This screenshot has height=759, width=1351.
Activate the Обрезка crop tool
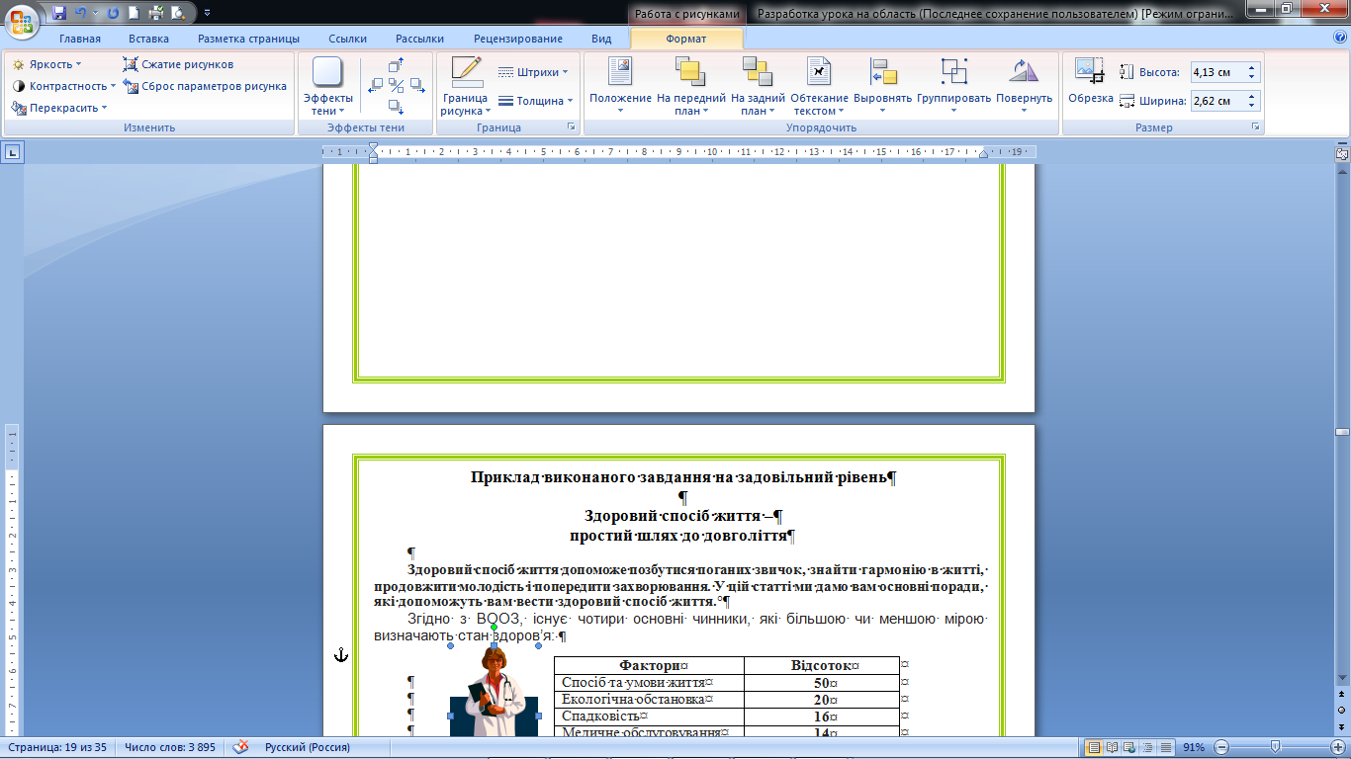1090,82
